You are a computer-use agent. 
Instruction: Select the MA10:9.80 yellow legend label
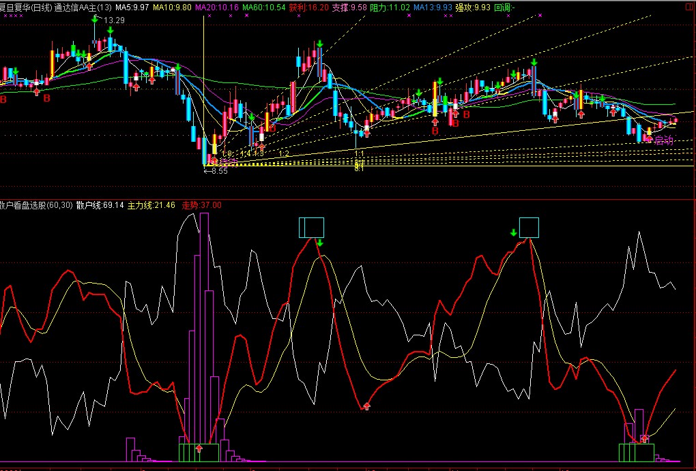tap(172, 7)
